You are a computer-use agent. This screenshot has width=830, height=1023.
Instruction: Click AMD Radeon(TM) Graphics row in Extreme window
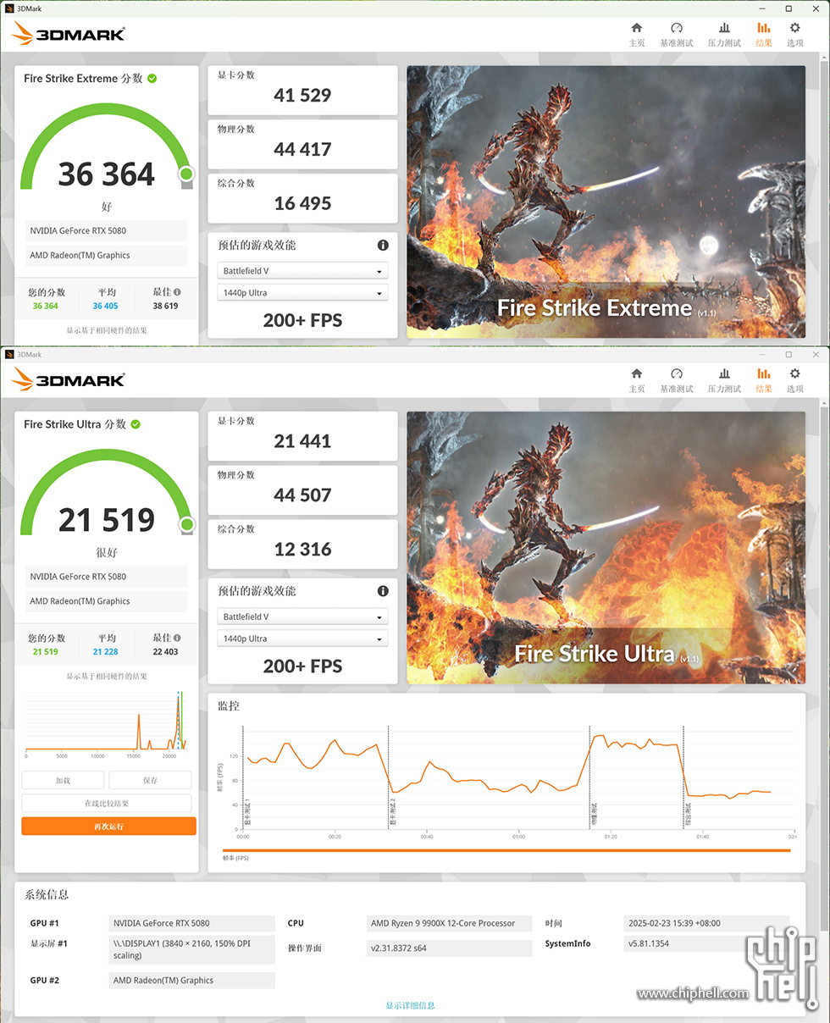[107, 255]
